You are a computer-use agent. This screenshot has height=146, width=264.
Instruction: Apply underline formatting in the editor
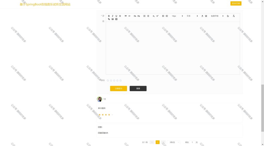tap(116, 16)
